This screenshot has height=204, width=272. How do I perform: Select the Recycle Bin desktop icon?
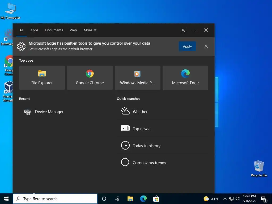(259, 169)
